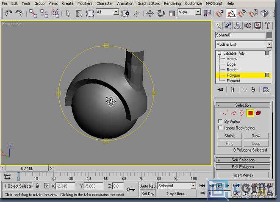This screenshot has width=280, height=202.
Task: Activate the Select Object arrow tool
Action: (x=68, y=14)
